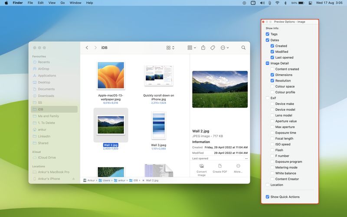Open the Help menu
This screenshot has width=347, height=217.
coord(89,3)
